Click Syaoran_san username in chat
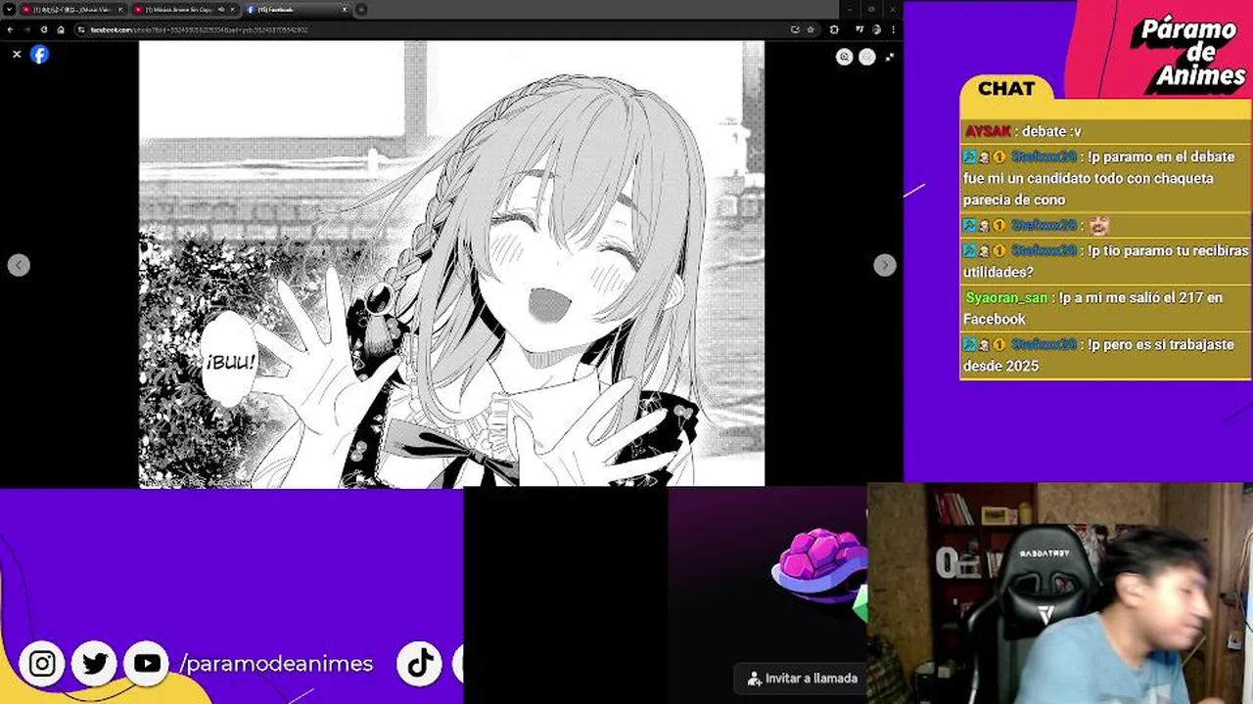Viewport: 1253px width, 704px height. [1006, 297]
